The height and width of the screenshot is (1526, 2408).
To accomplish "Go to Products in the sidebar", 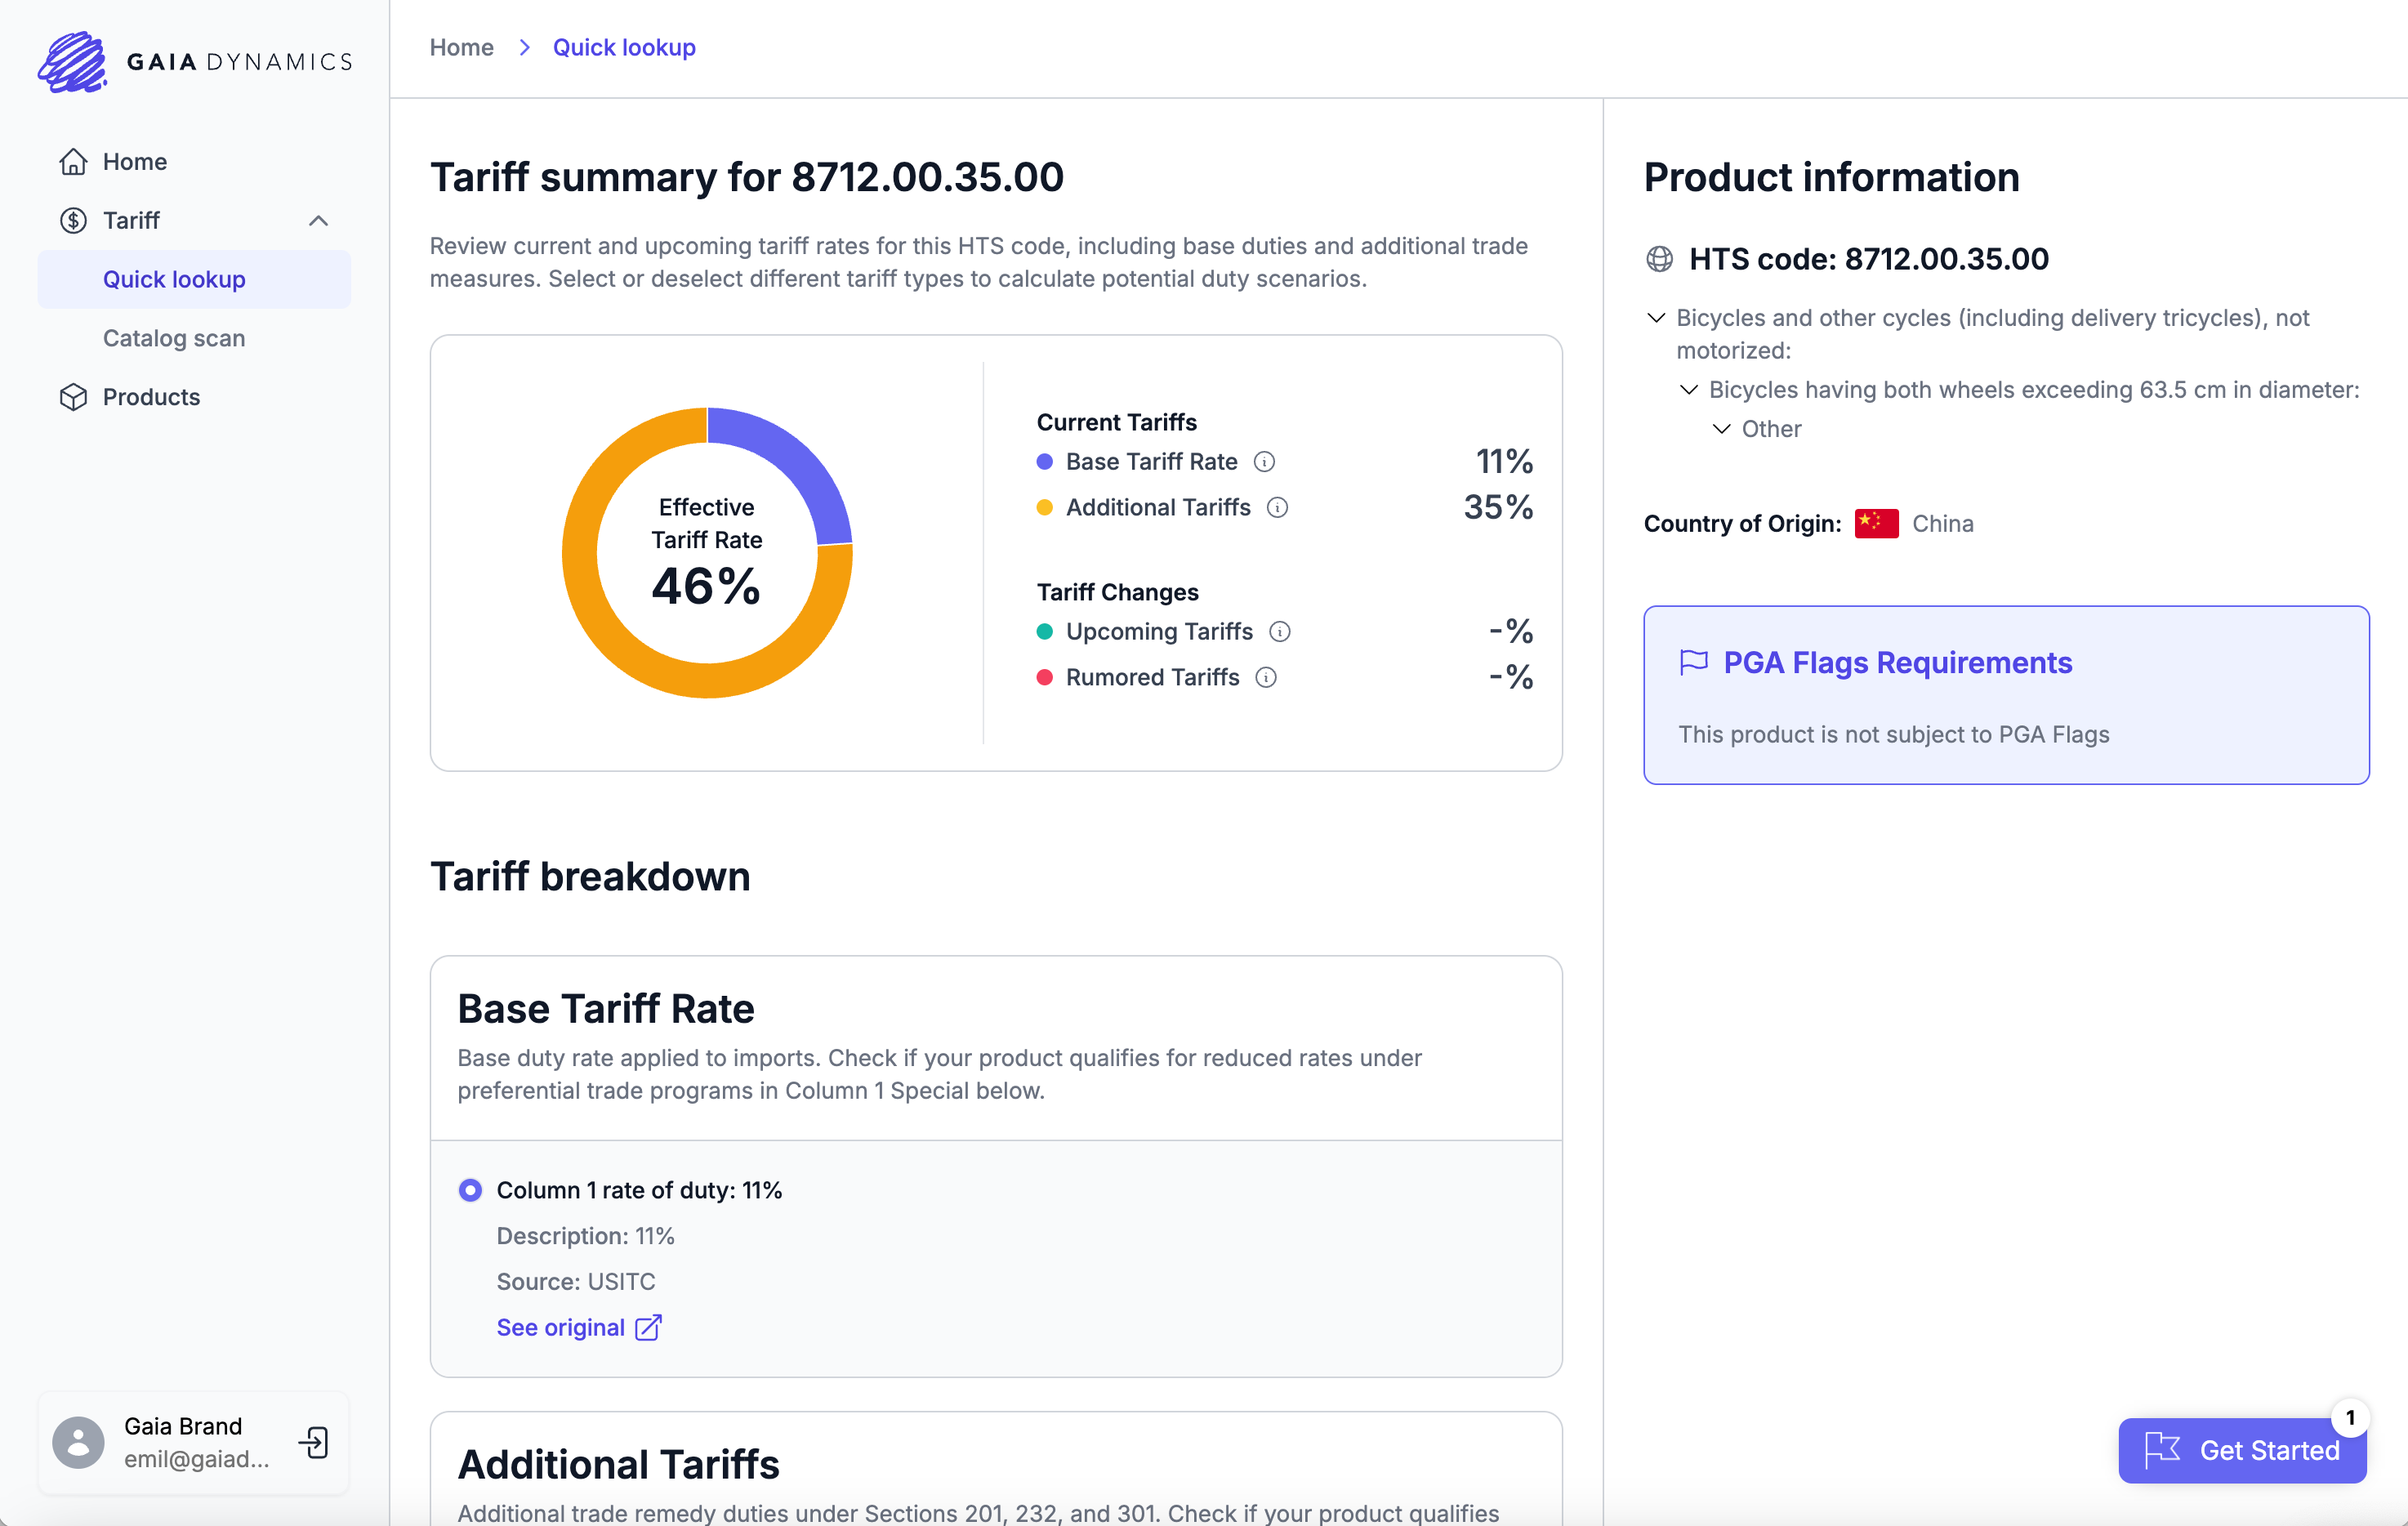I will pyautogui.click(x=151, y=397).
